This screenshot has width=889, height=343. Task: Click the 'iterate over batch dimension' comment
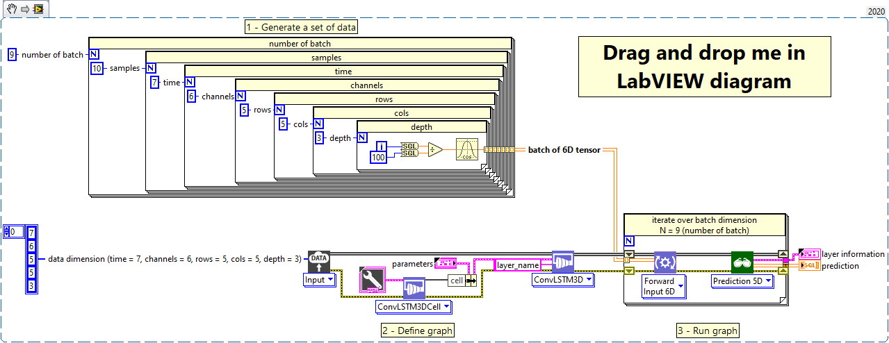click(x=703, y=224)
